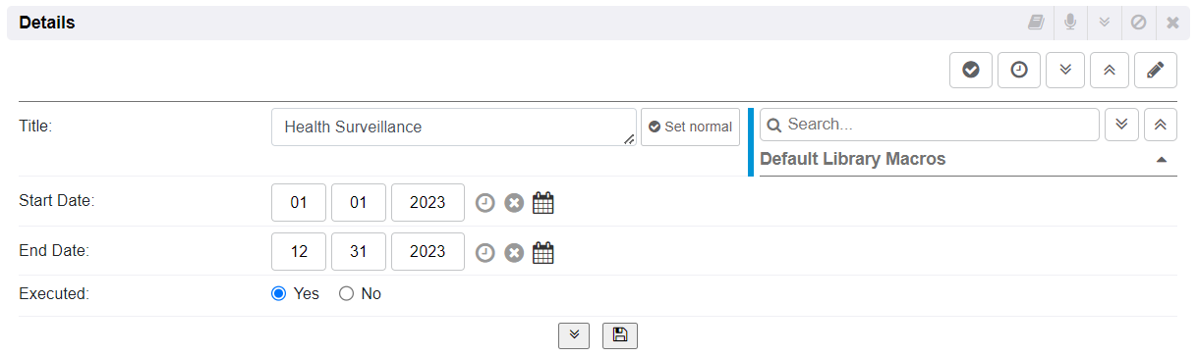Click the Title field with Health Surveillance
The height and width of the screenshot is (357, 1198).
[x=454, y=127]
